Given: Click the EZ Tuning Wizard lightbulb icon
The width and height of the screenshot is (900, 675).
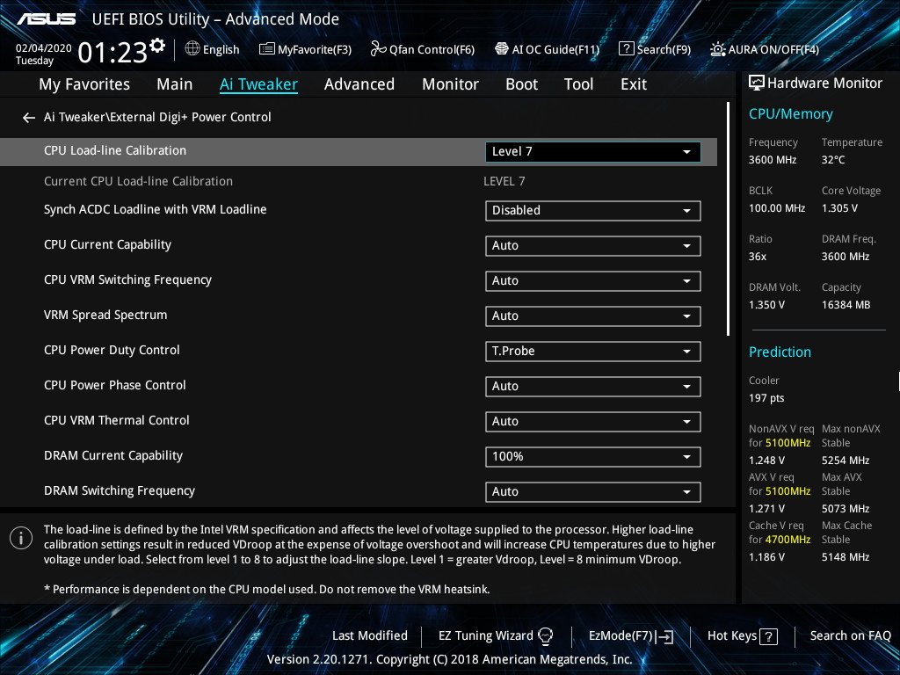Looking at the screenshot, I should click(545, 636).
